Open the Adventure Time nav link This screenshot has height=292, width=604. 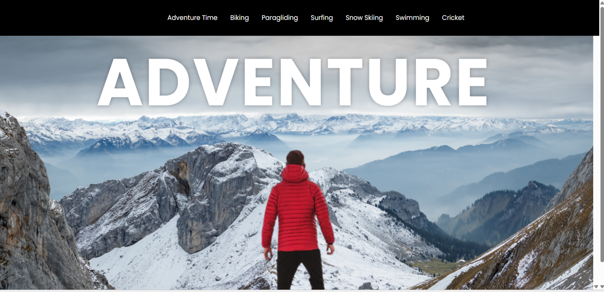click(x=192, y=18)
